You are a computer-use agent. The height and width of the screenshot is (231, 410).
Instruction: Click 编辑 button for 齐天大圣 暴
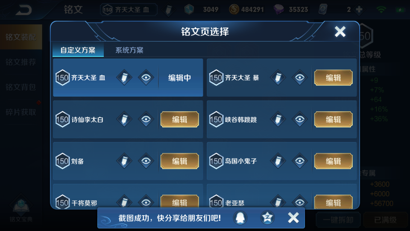334,77
